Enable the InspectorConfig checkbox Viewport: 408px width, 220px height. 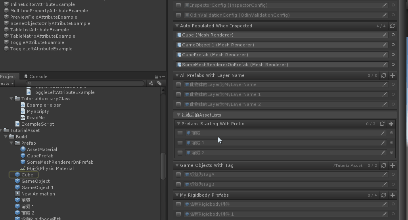tap(178, 5)
